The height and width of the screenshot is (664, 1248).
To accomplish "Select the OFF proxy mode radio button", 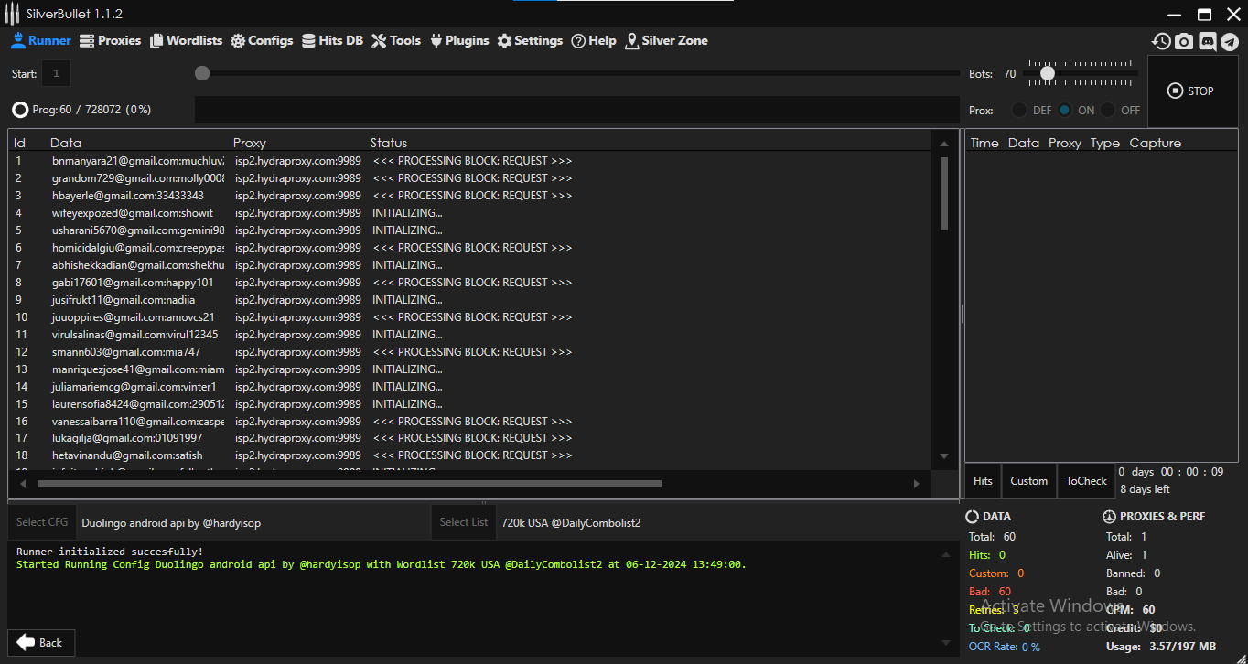I will click(x=1108, y=110).
